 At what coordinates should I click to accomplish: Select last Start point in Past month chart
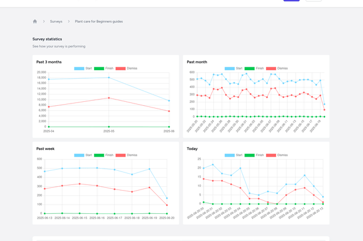324,104
